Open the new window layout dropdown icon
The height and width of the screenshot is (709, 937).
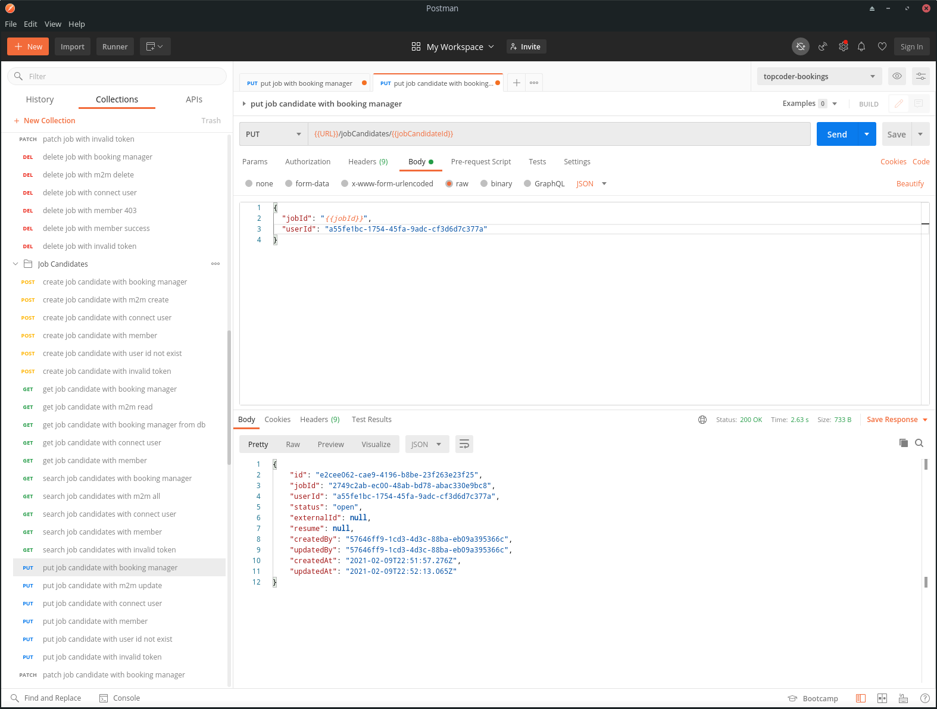tap(155, 46)
